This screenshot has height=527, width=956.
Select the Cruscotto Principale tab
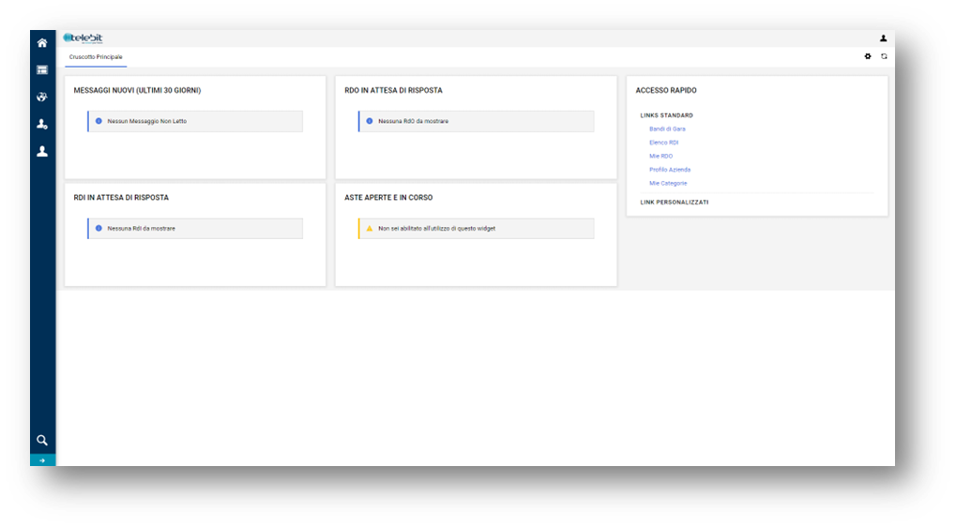96,57
